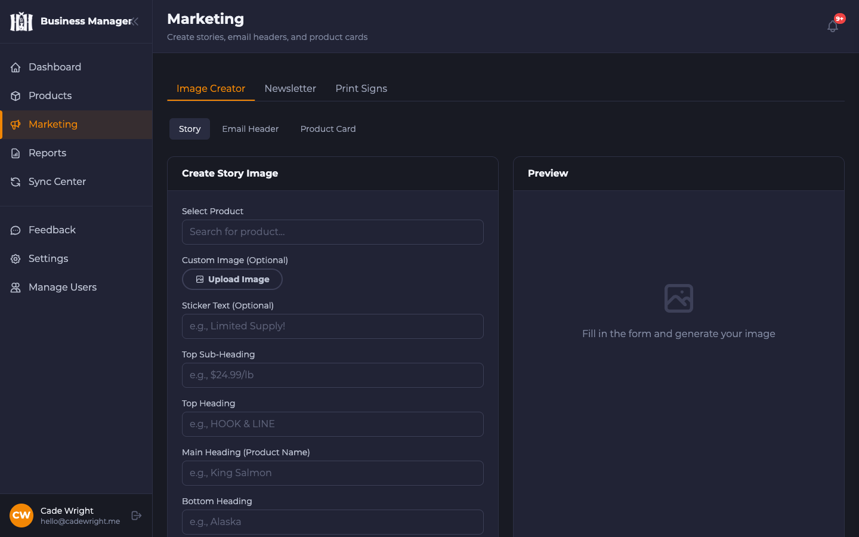The width and height of the screenshot is (859, 537).
Task: Click the CW user avatar
Action: tap(21, 516)
